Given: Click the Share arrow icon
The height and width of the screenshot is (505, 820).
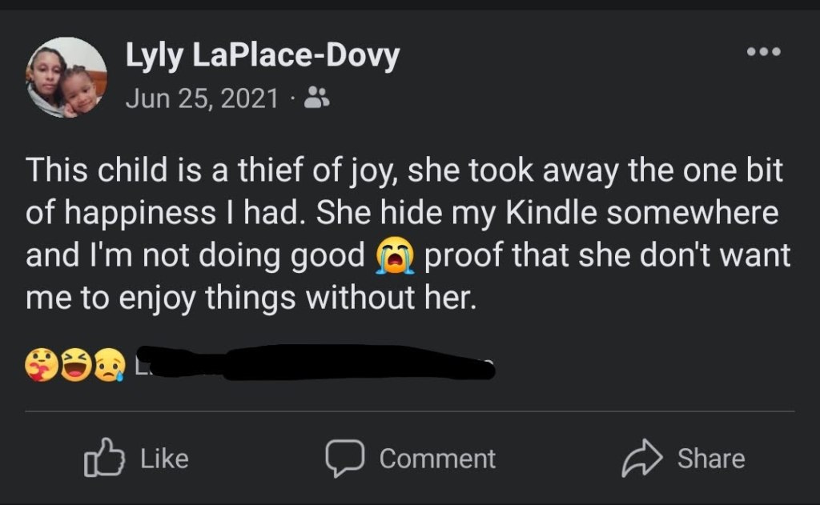Looking at the screenshot, I should [642, 458].
